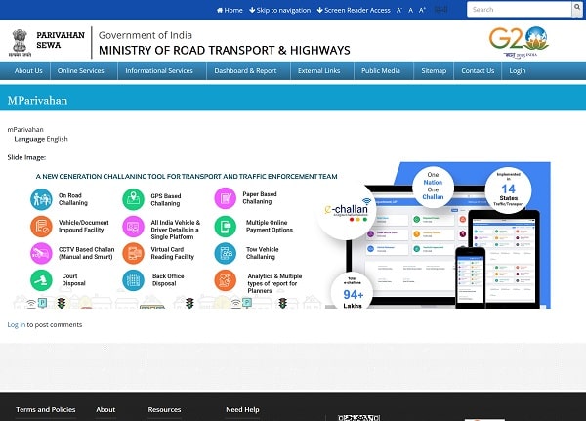Click the Slide Image label
586x421 pixels.
coord(26,157)
